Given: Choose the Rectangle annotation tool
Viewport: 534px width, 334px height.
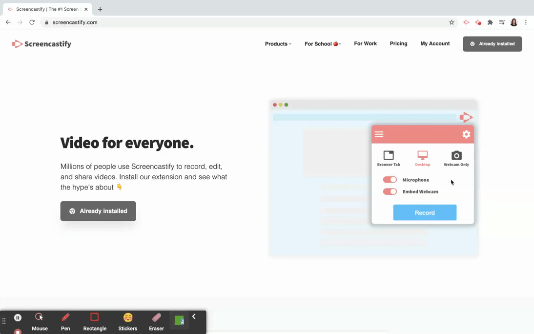Looking at the screenshot, I should coord(95,322).
